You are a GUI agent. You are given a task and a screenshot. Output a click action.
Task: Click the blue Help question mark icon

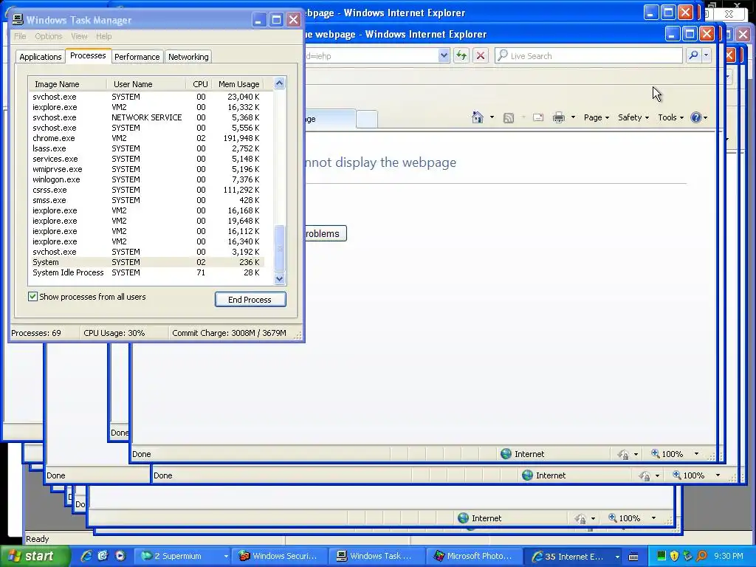695,117
